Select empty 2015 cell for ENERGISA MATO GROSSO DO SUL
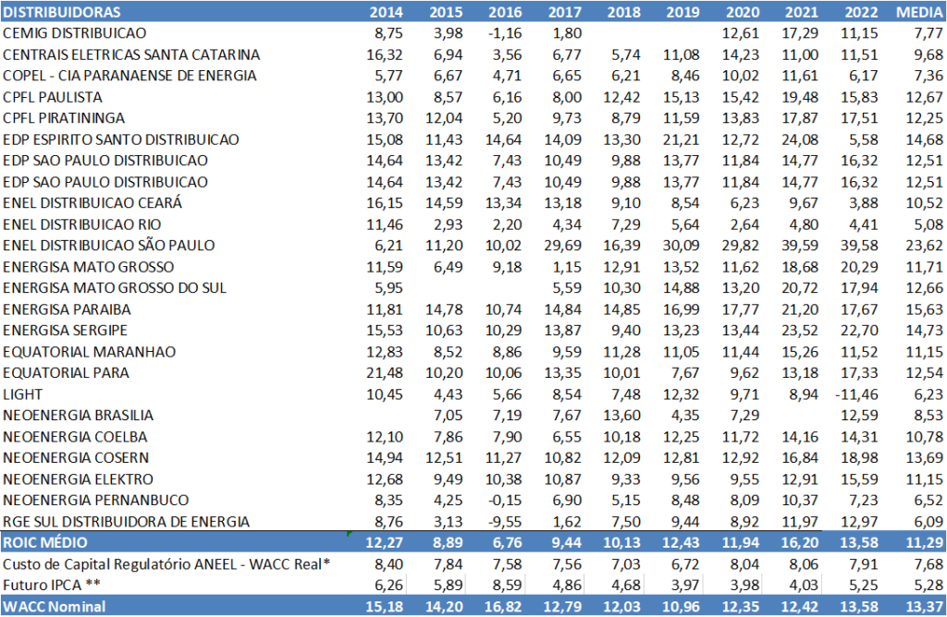Screen dimensions: 947x617 [437, 288]
